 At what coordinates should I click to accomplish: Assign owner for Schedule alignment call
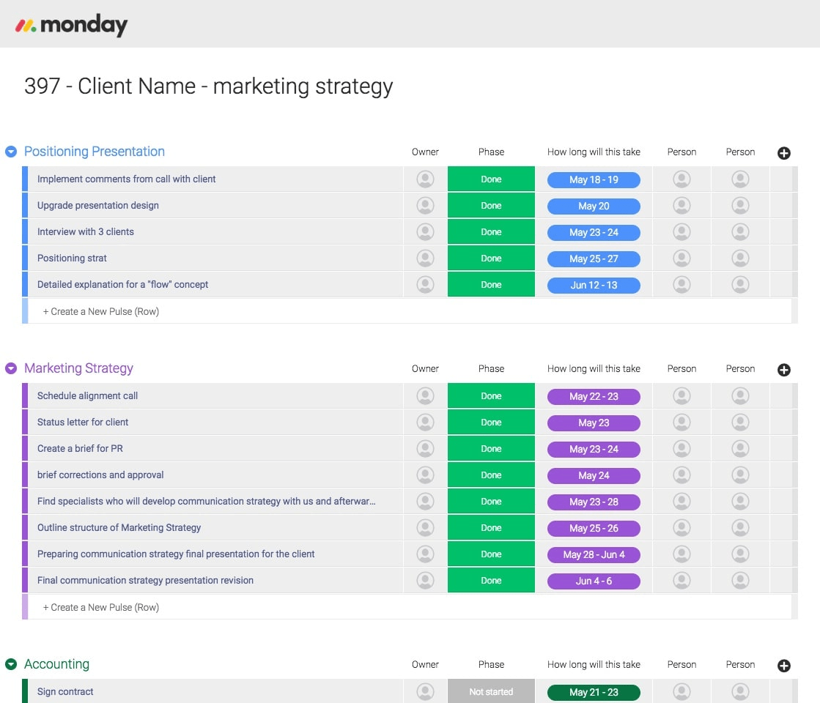425,396
